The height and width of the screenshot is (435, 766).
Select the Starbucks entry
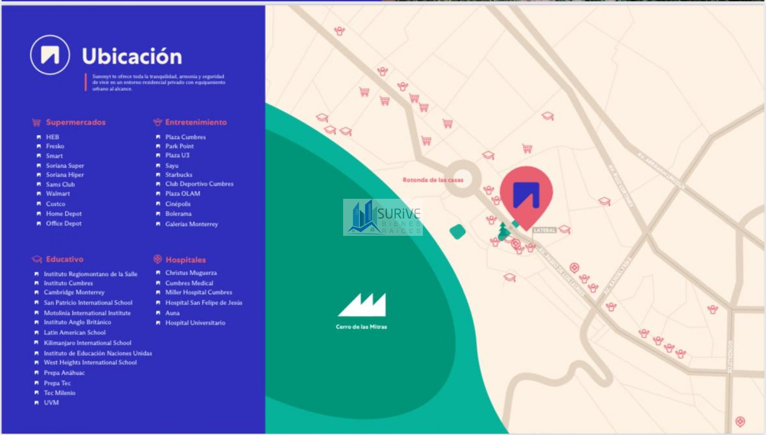179,175
